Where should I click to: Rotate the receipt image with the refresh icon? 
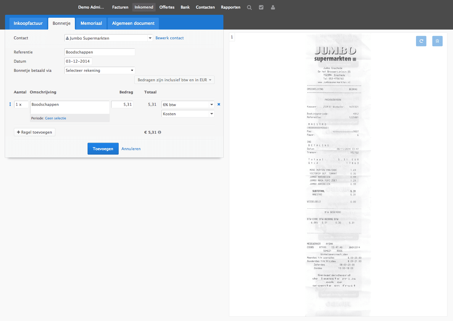421,41
